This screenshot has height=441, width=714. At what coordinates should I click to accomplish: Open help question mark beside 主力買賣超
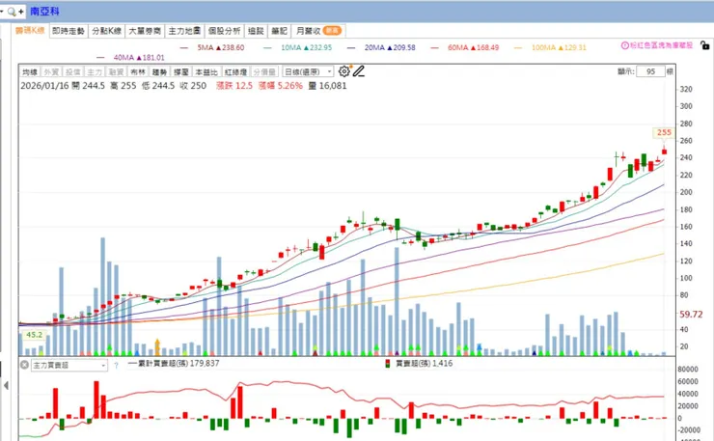116,366
